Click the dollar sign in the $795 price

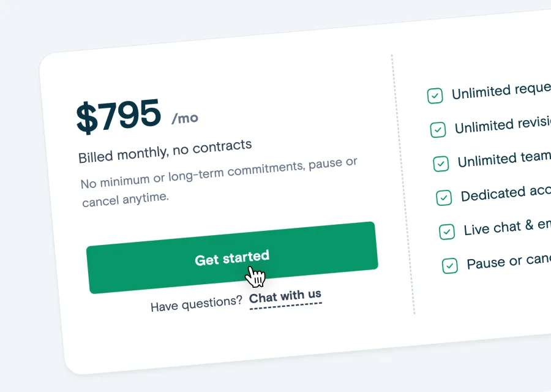pyautogui.click(x=88, y=116)
